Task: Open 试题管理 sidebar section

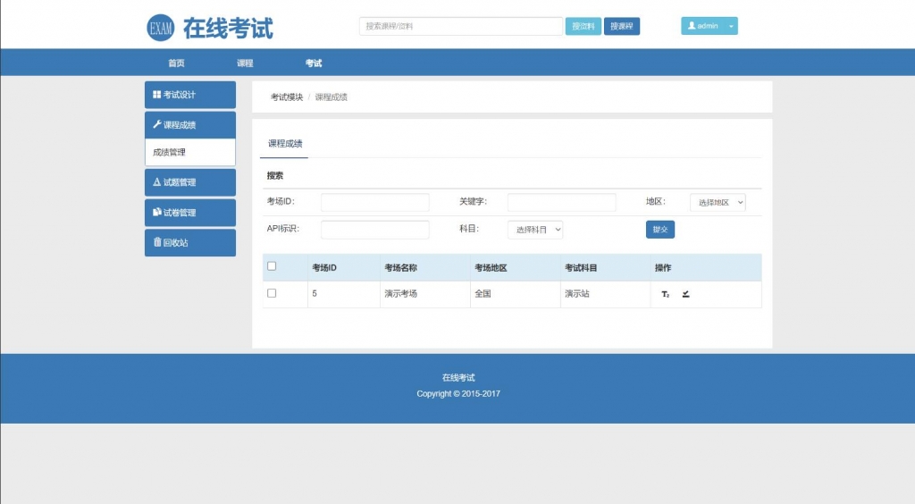Action: click(x=189, y=182)
